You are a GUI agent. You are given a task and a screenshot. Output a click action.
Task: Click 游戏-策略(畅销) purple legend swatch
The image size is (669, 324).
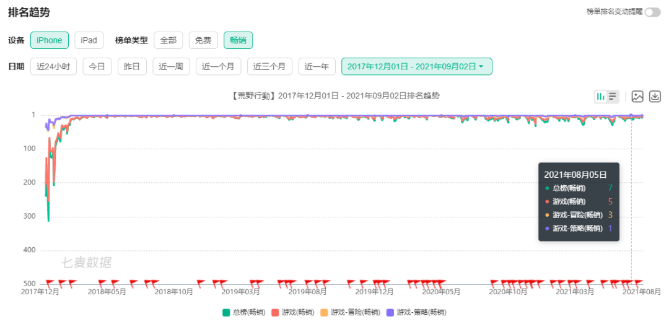coord(390,312)
